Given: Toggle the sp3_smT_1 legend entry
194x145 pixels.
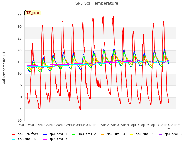Looking at the screenshot, I should pos(55,134).
